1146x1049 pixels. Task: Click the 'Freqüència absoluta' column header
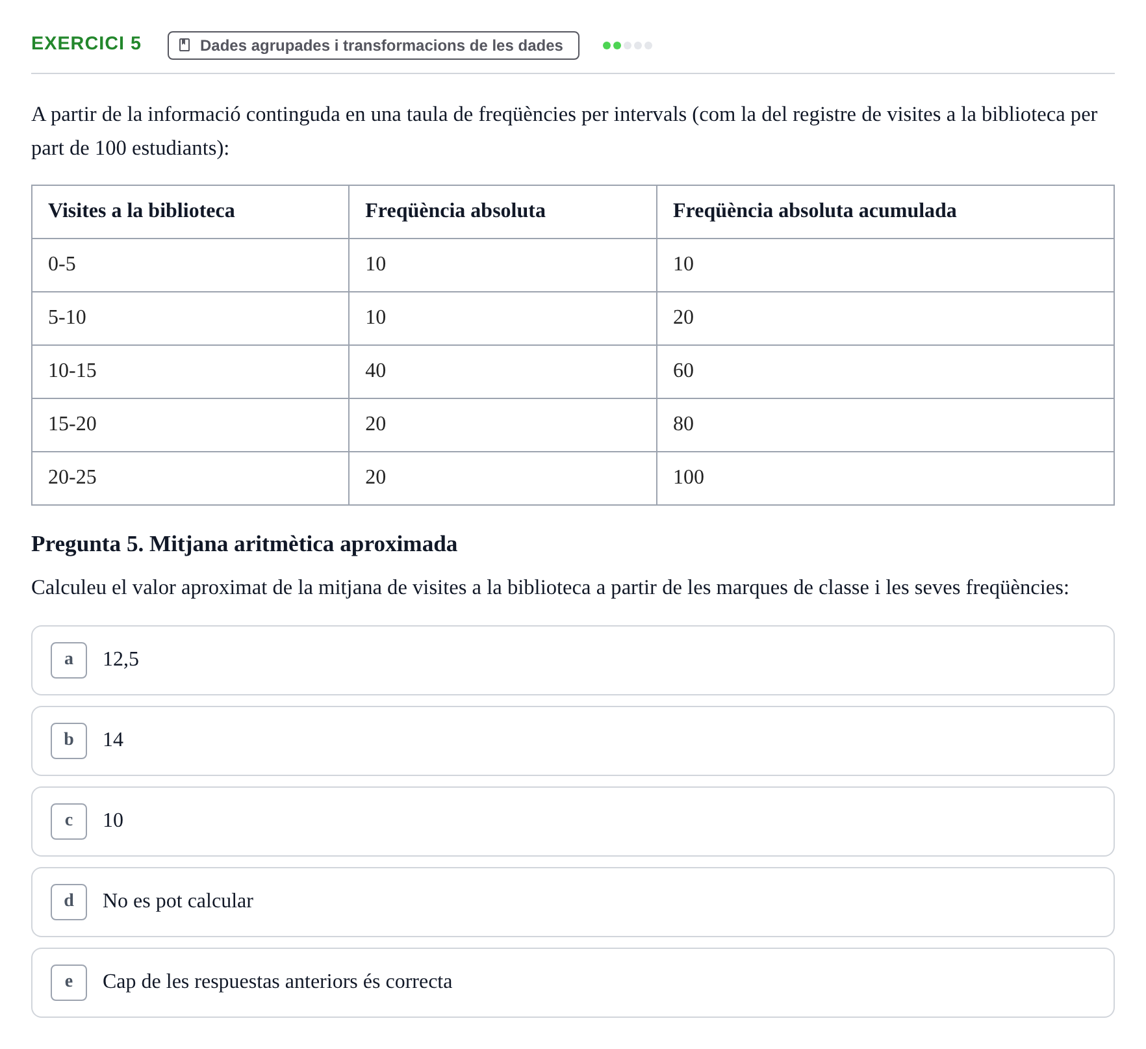(x=503, y=212)
